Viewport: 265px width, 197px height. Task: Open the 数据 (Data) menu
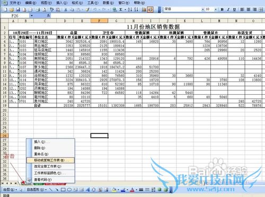point(108,3)
